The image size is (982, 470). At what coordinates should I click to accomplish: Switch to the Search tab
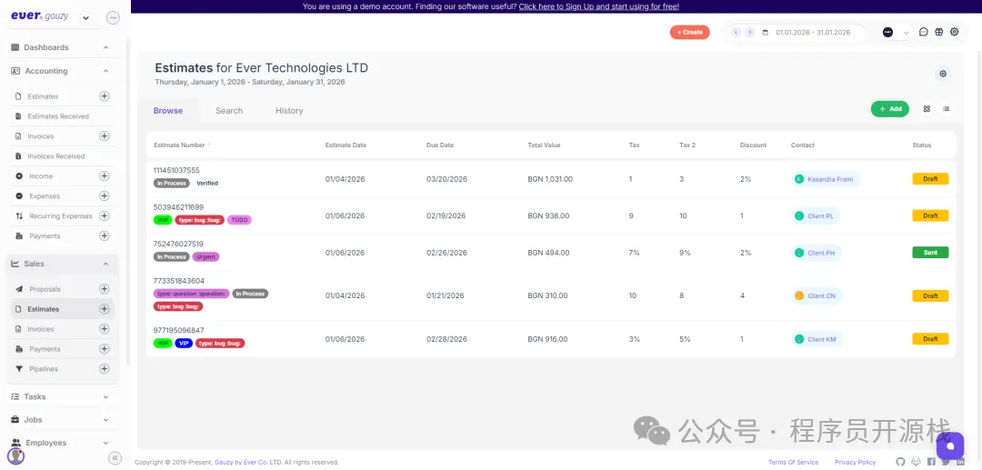(228, 111)
